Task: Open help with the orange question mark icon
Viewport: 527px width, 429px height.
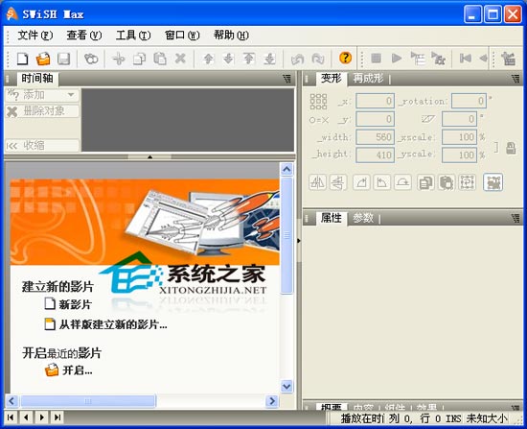Action: pyautogui.click(x=345, y=58)
